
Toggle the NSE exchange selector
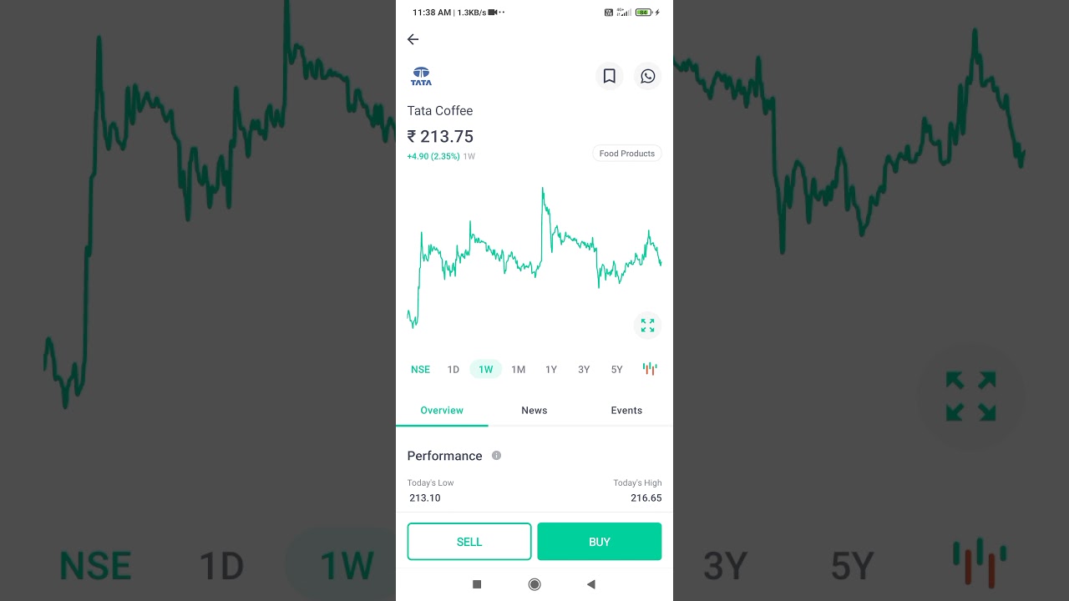(x=420, y=369)
